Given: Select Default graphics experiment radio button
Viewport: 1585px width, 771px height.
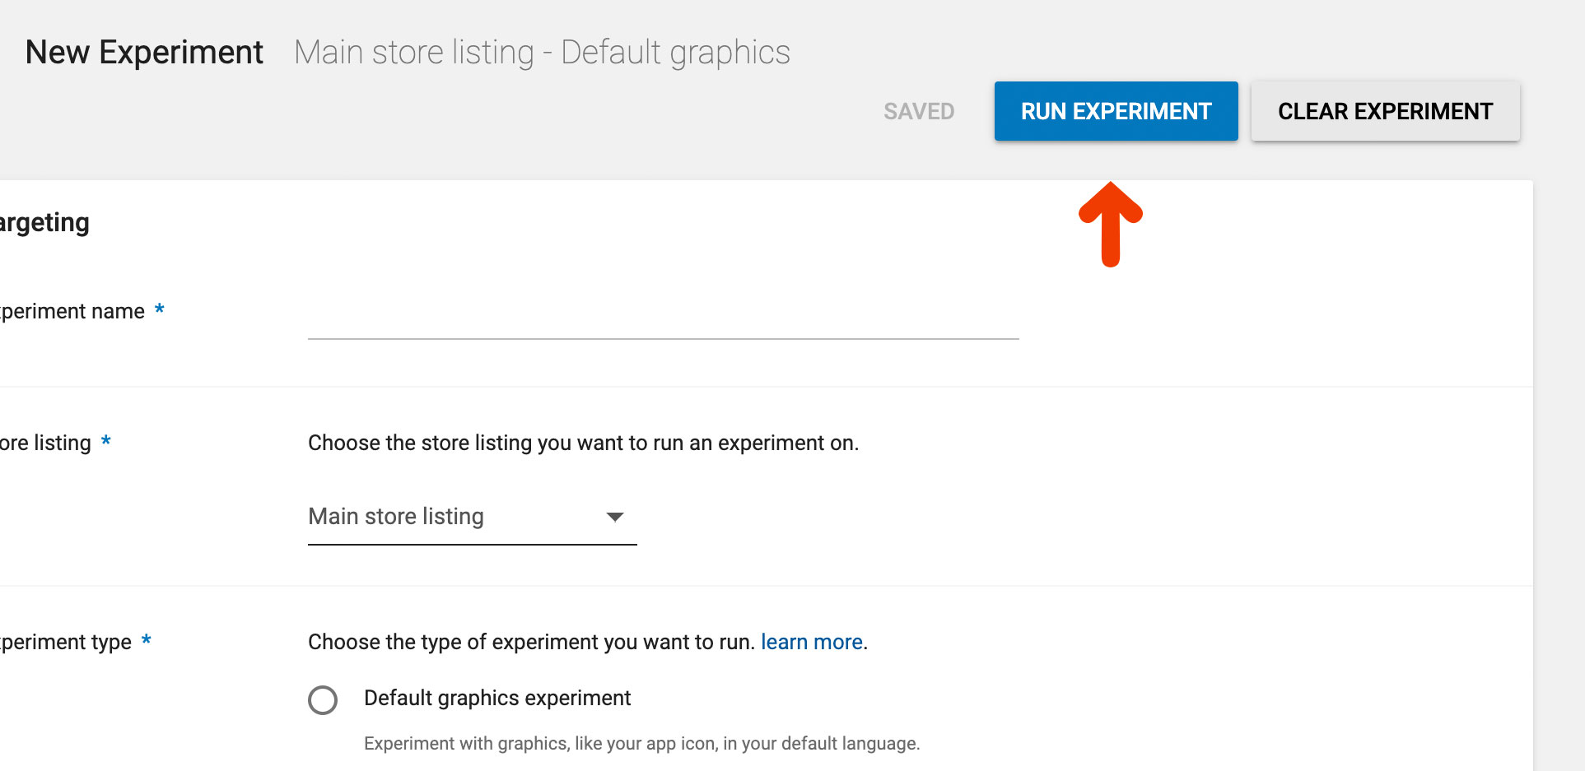Looking at the screenshot, I should click(323, 700).
